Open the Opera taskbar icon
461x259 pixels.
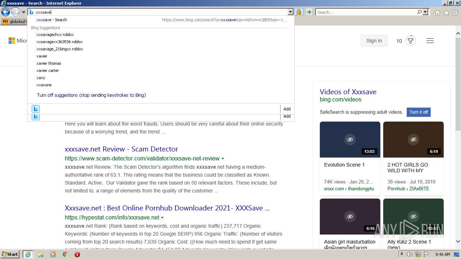click(x=77, y=254)
